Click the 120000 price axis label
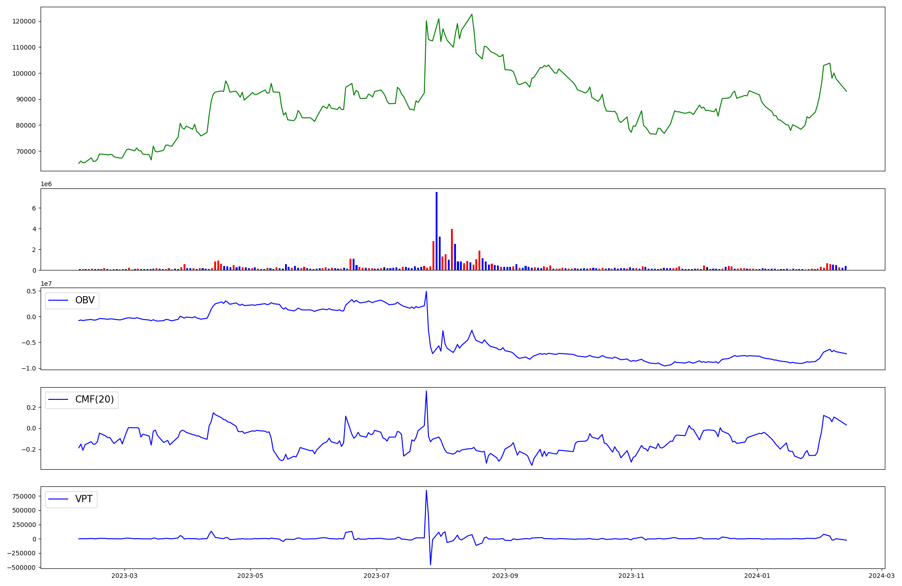 [x=23, y=22]
